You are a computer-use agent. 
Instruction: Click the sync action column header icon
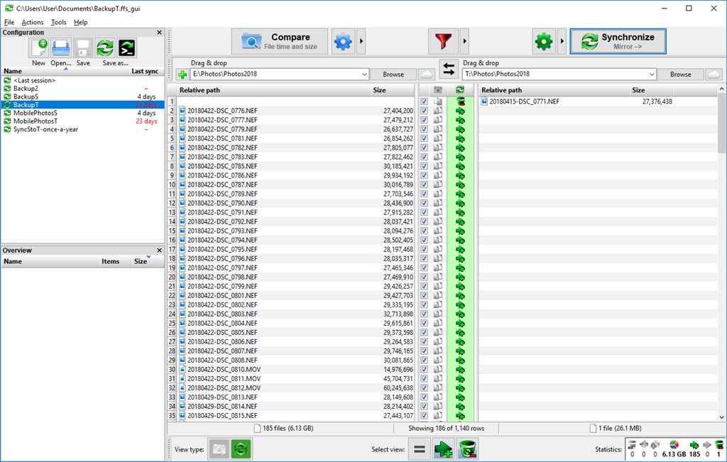(x=460, y=90)
